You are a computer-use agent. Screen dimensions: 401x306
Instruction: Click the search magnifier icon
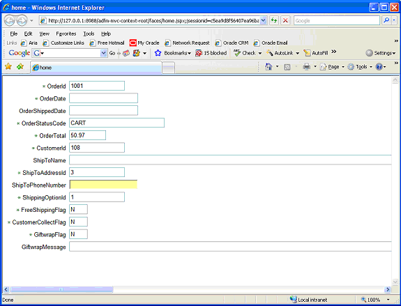pyautogui.click(x=386, y=20)
